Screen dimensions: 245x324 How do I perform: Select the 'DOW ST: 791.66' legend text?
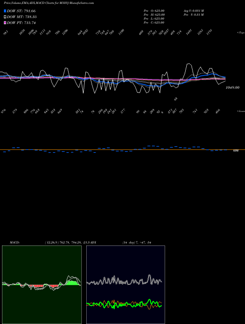(21, 11)
